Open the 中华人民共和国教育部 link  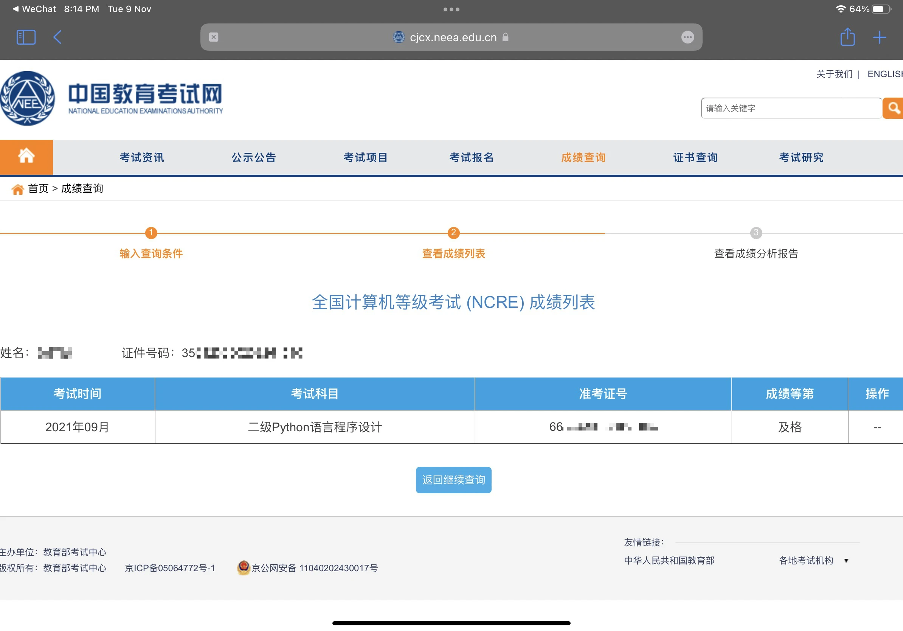coord(669,560)
